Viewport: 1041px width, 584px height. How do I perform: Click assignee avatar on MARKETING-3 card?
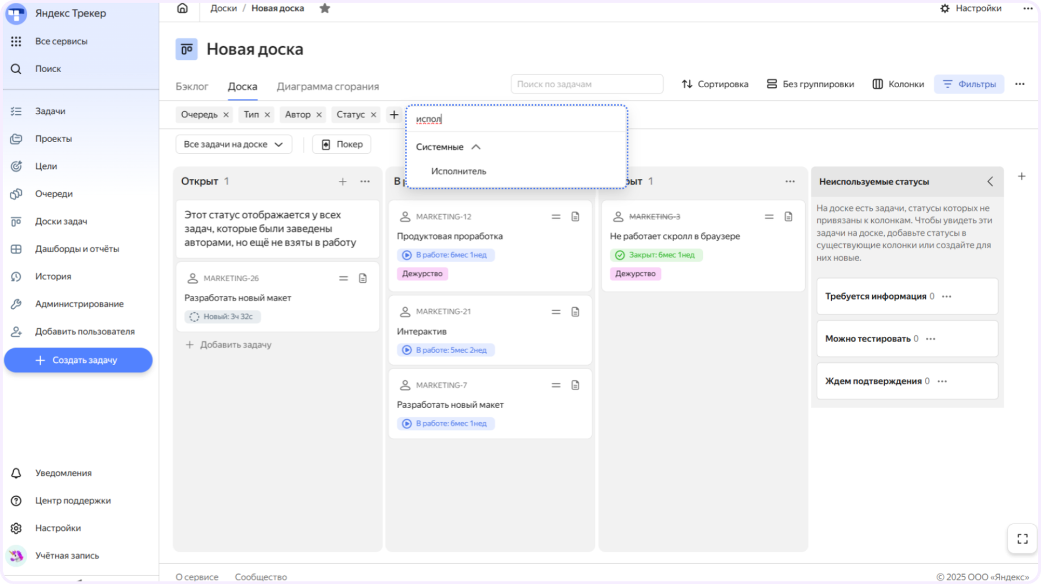tap(618, 216)
